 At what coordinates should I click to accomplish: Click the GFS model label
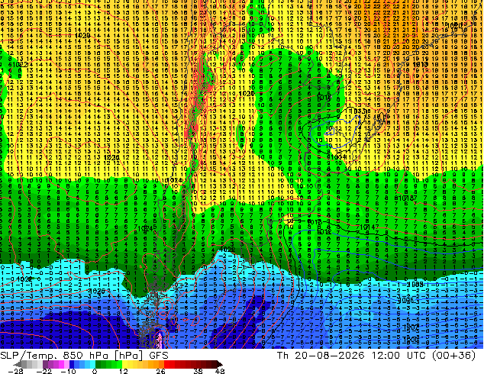(x=159, y=356)
